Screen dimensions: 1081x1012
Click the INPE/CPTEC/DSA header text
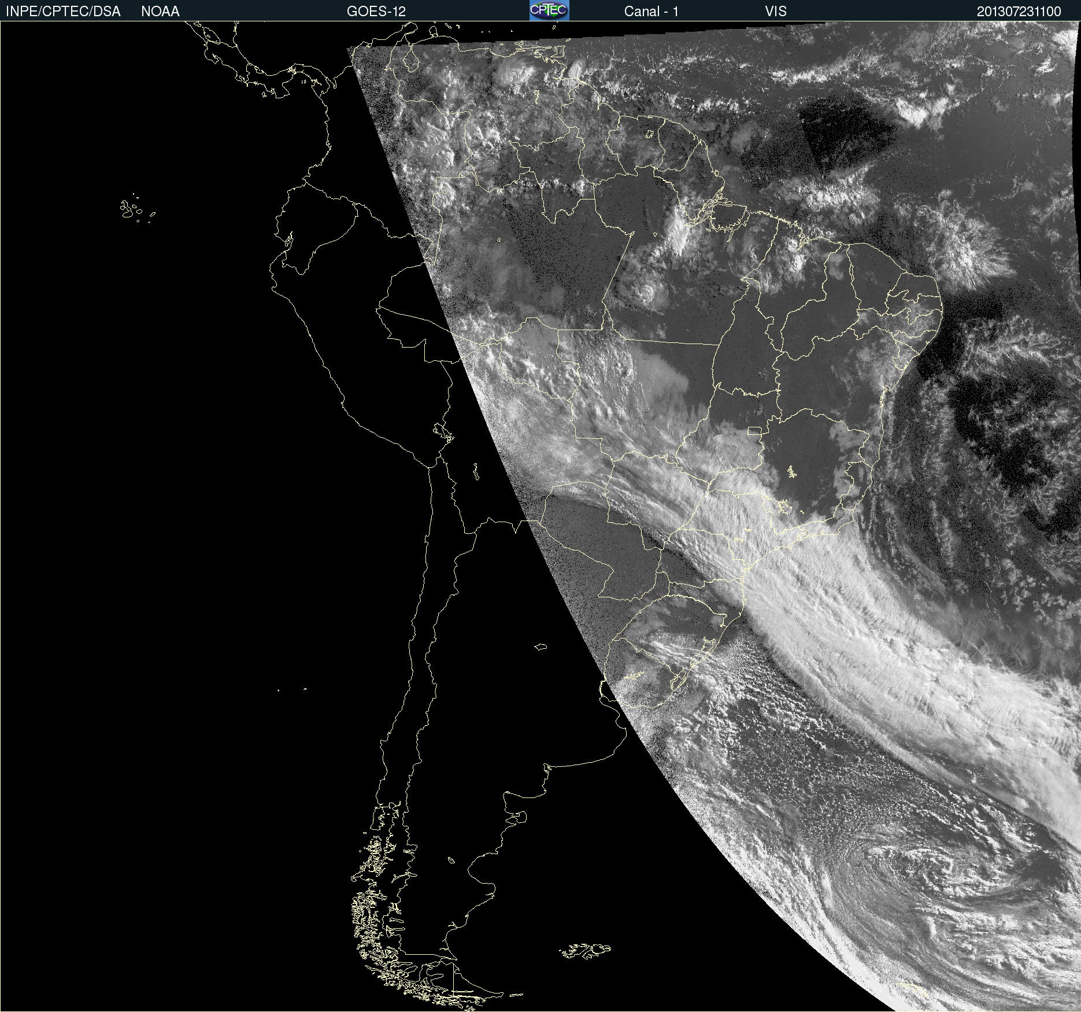63,12
